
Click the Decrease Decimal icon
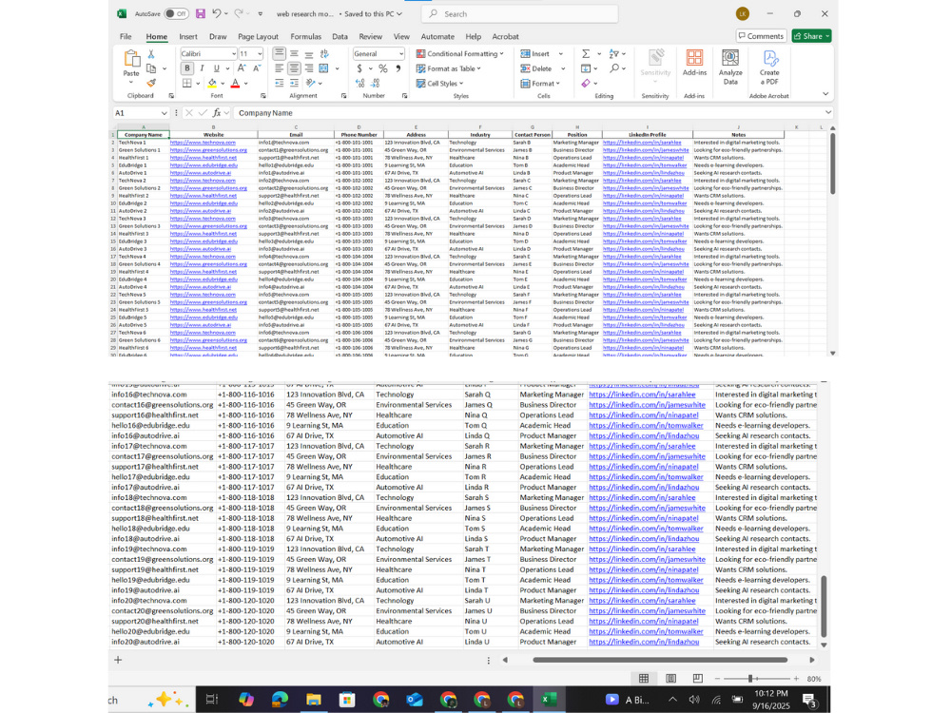(x=376, y=83)
